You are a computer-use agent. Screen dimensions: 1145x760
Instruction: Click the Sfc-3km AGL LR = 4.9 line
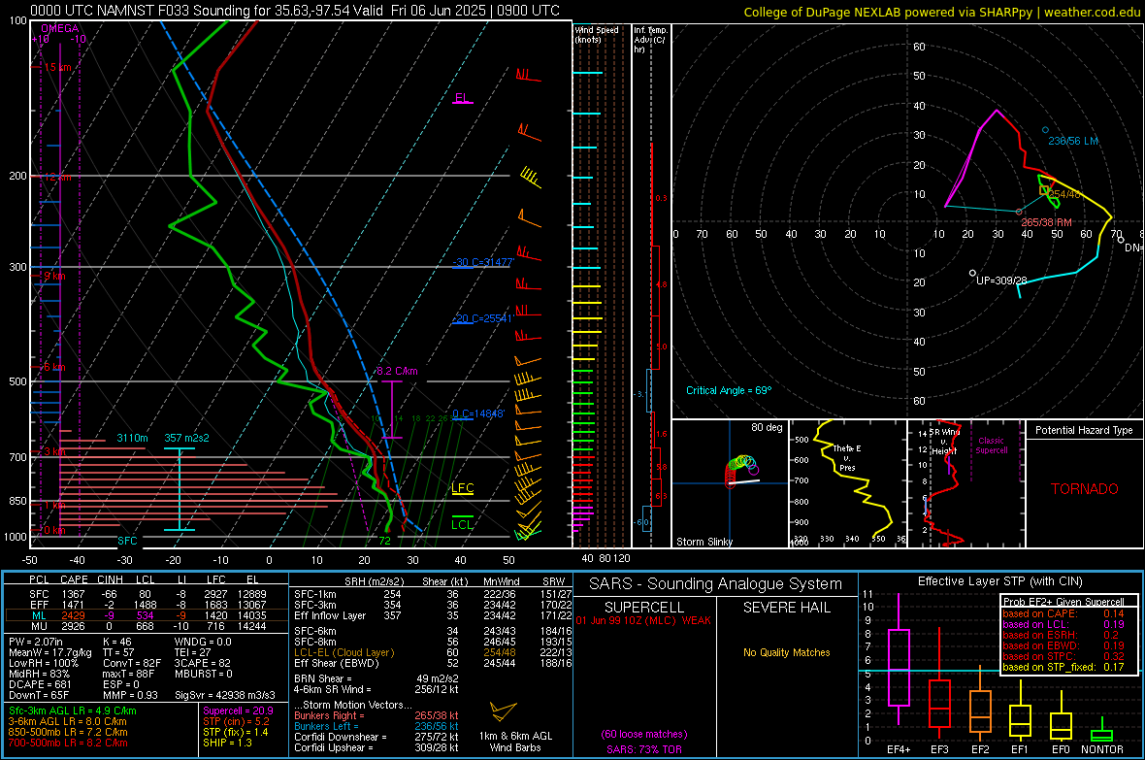[73, 710]
